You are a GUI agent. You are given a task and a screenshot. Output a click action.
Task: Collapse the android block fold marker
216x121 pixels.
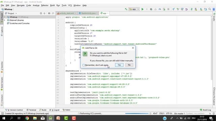pyautogui.click(x=64, y=23)
